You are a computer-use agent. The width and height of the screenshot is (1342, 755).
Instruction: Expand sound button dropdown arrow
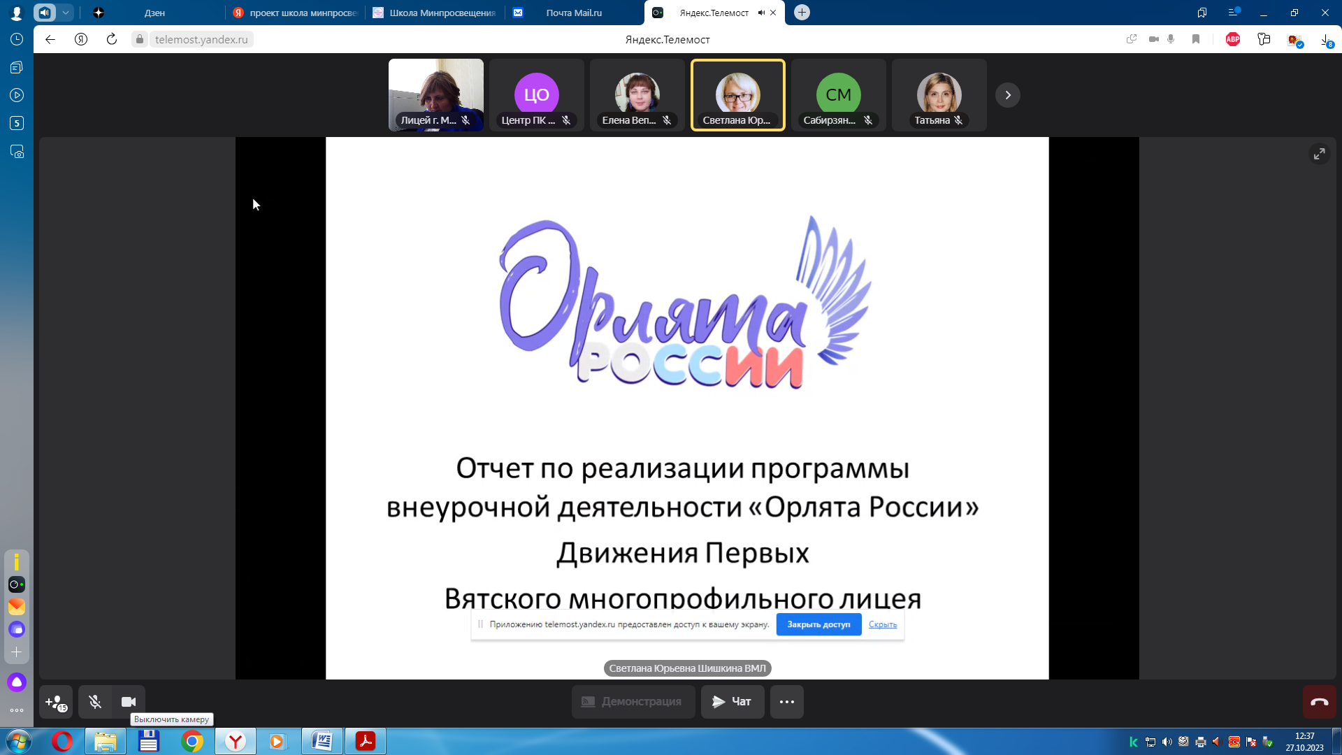[x=65, y=13]
